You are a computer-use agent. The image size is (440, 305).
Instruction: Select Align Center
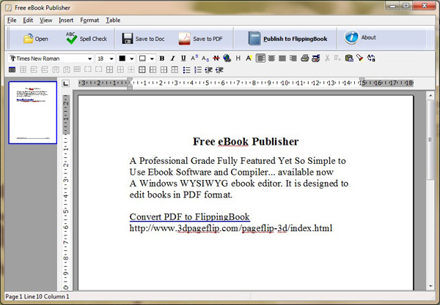(271, 59)
